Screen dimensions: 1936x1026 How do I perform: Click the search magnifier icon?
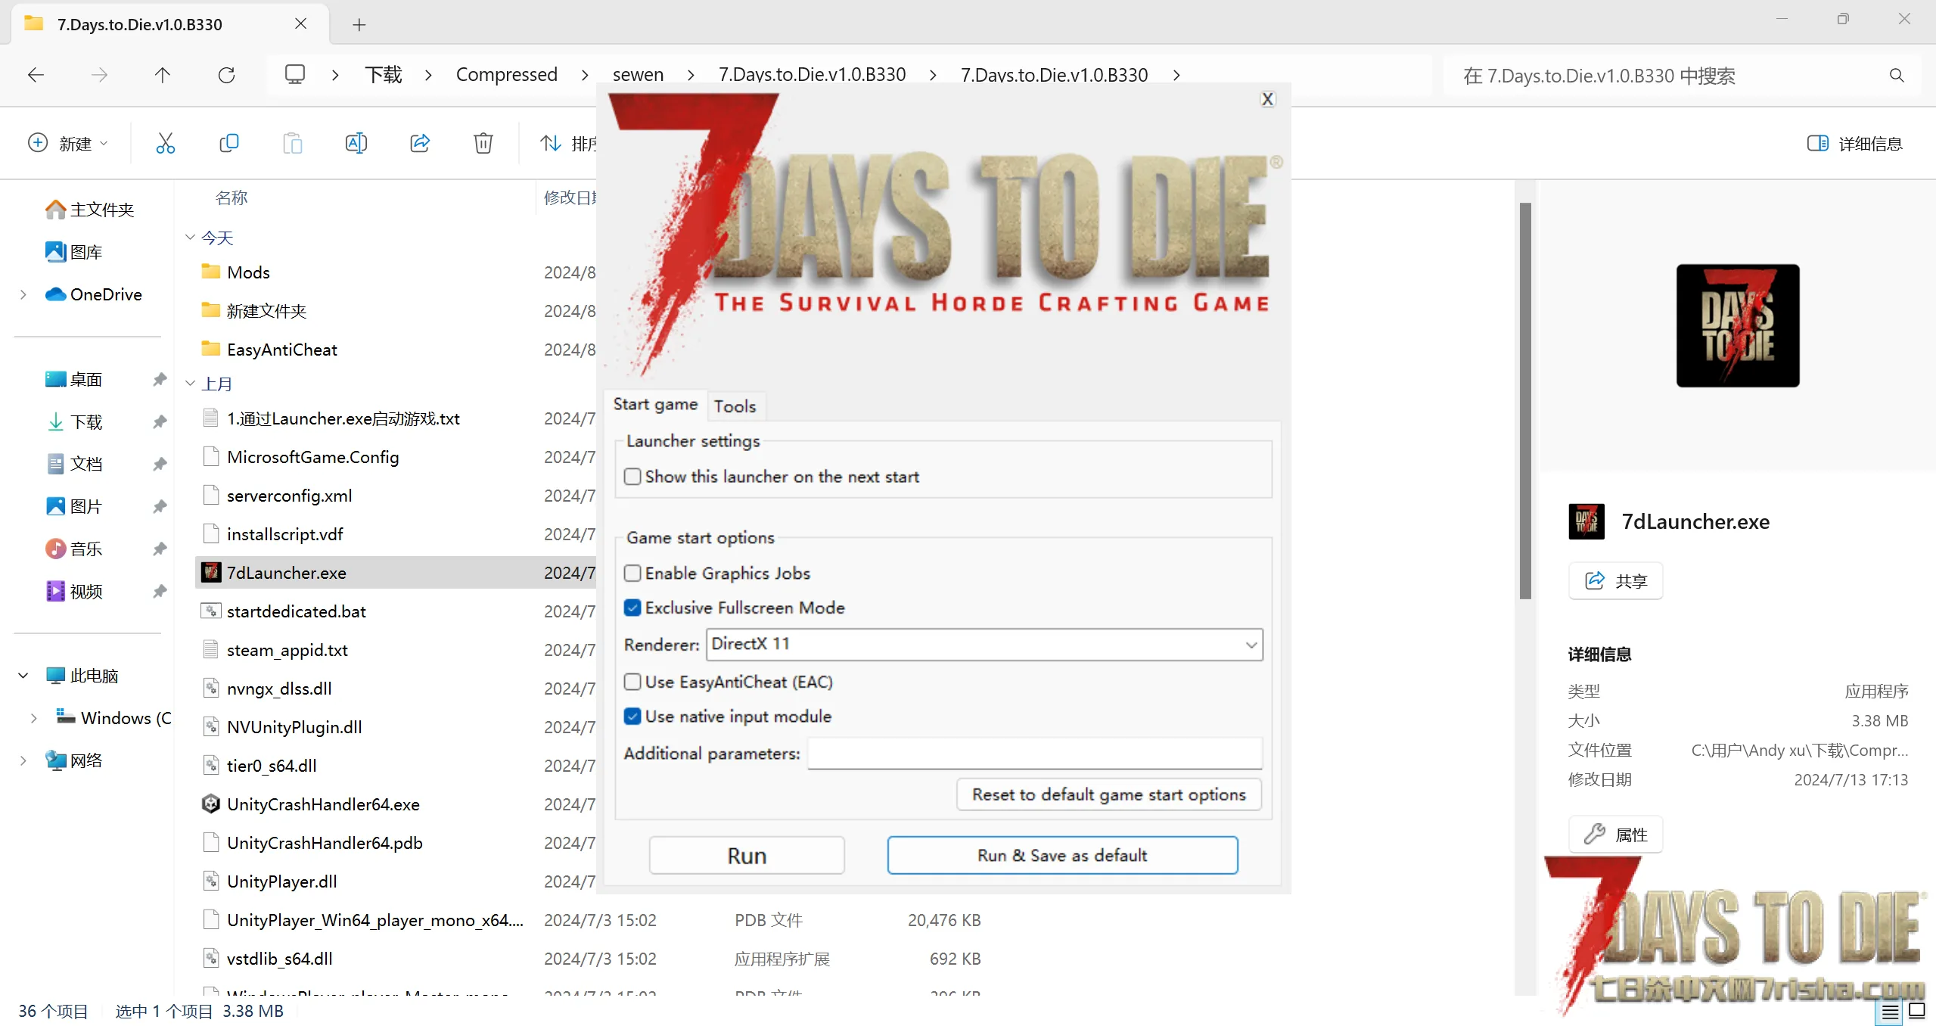(x=1896, y=75)
